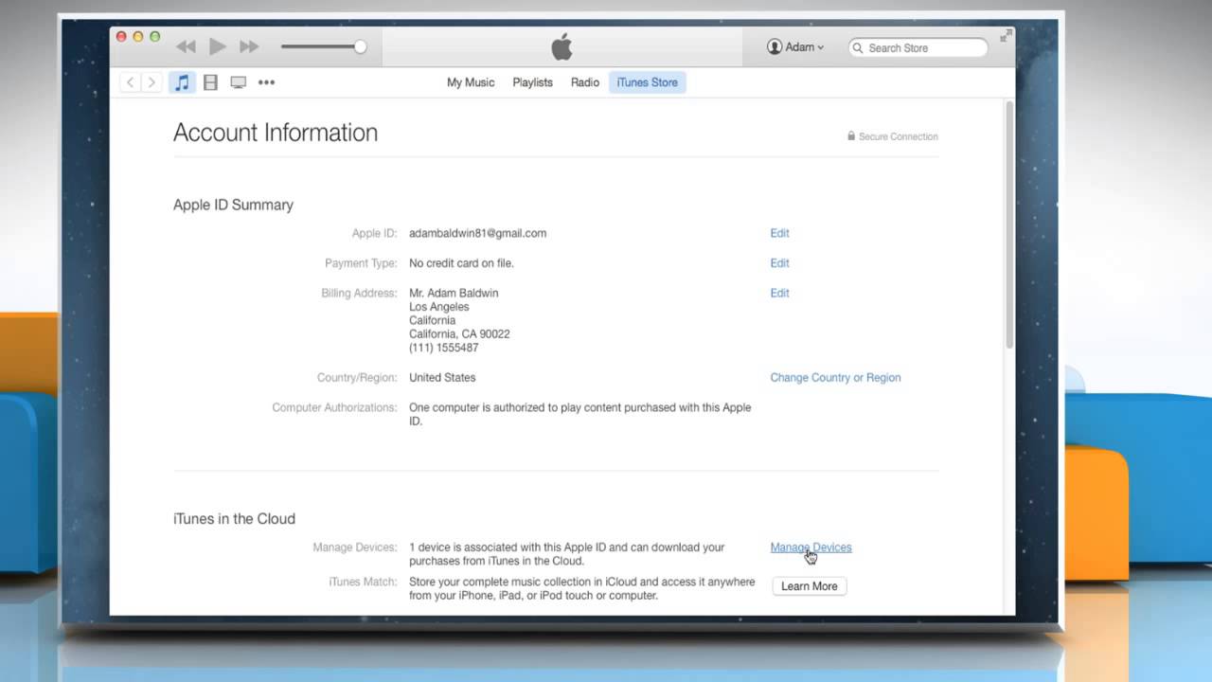The width and height of the screenshot is (1212, 682).
Task: Switch to the Movies film icon
Action: pos(210,82)
